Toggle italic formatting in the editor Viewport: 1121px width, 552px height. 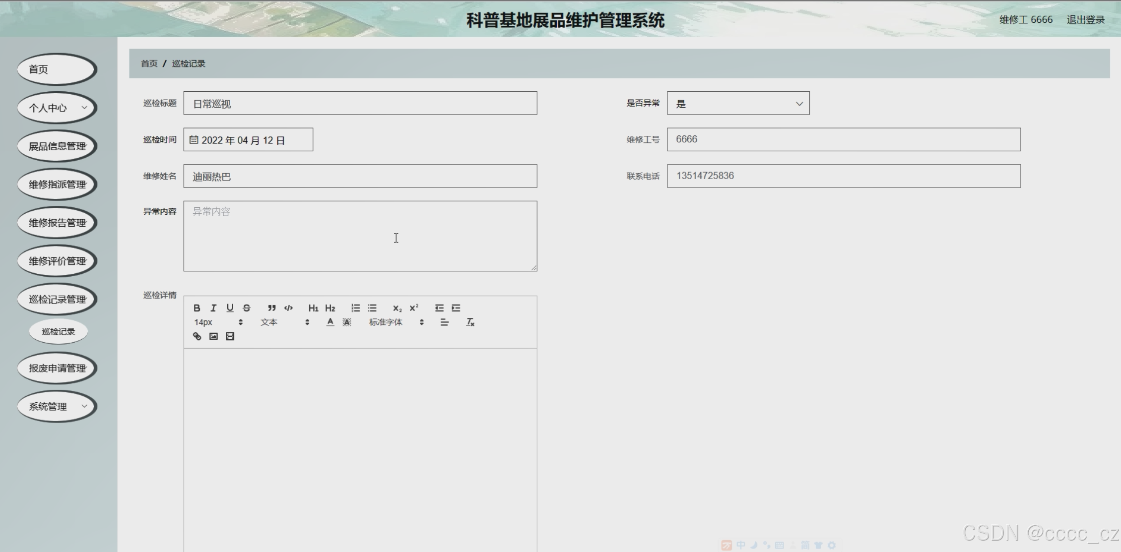click(x=213, y=308)
